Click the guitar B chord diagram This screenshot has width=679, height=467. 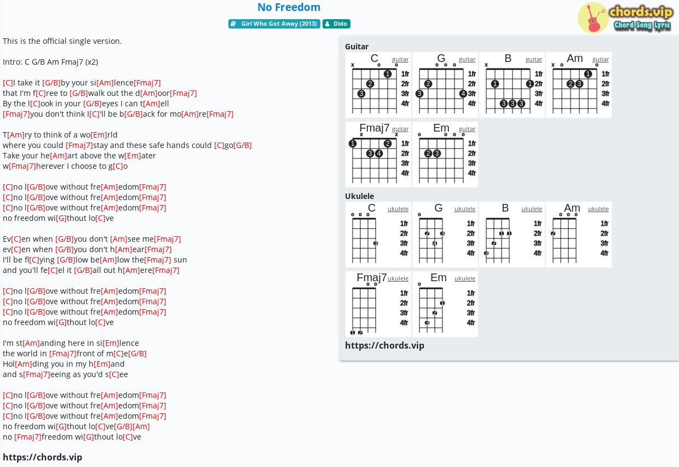coord(512,85)
